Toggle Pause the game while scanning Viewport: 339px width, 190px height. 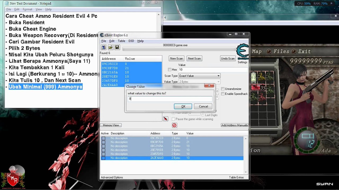(x=173, y=119)
